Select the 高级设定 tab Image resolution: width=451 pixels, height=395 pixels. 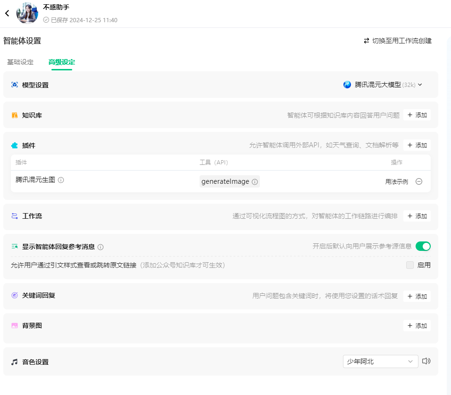click(61, 62)
